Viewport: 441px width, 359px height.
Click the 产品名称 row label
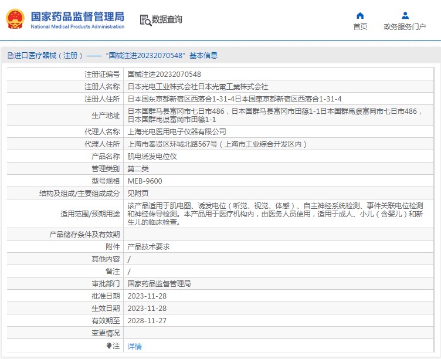pos(106,157)
